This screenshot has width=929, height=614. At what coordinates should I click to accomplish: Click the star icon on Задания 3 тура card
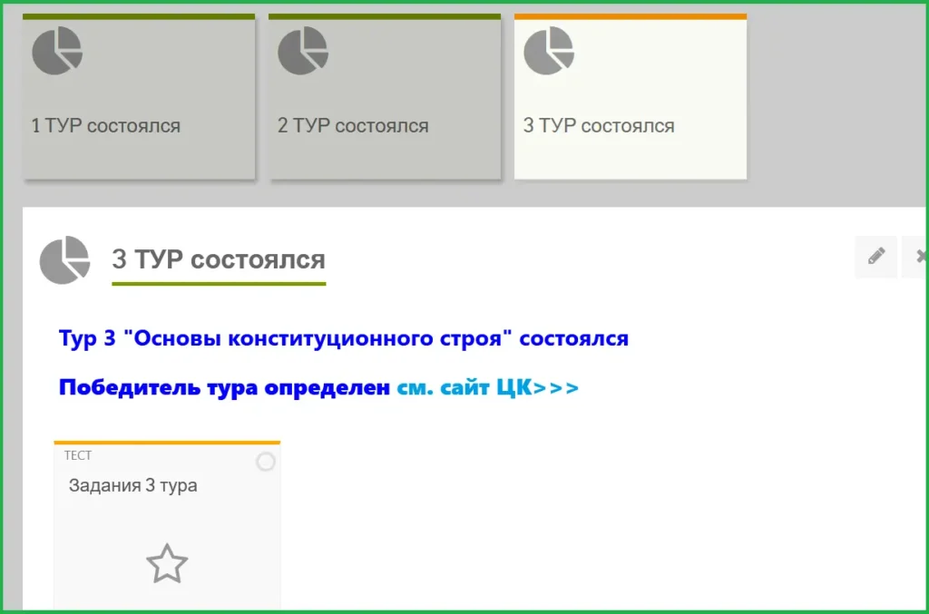point(167,564)
